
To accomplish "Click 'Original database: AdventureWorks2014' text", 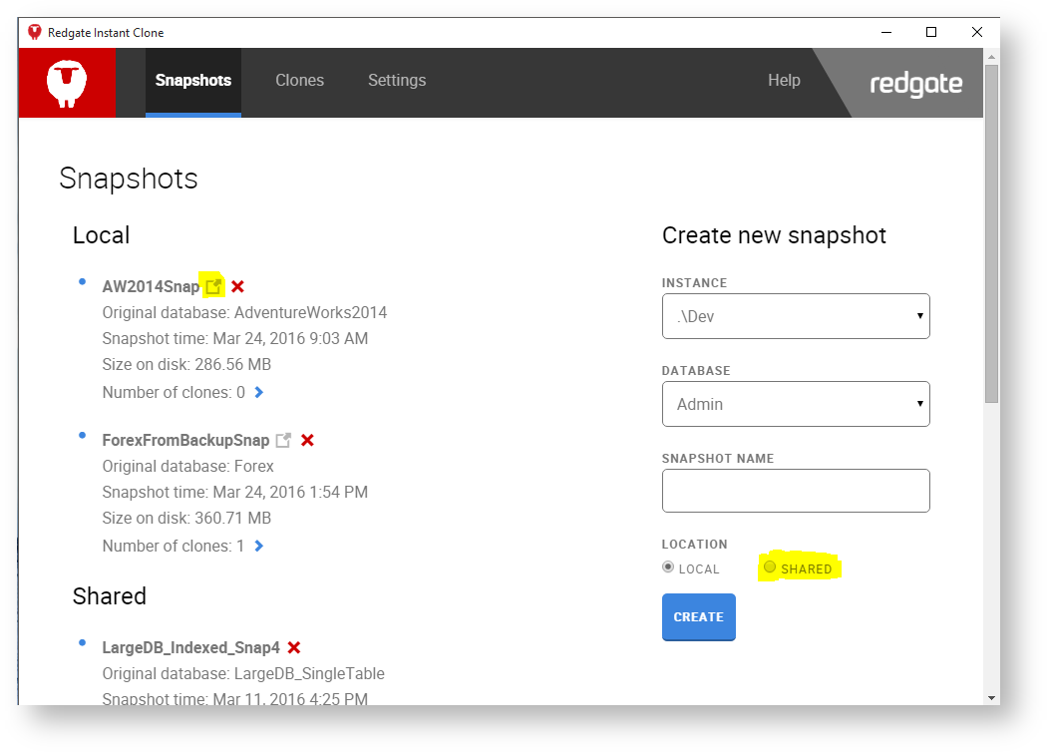I will pos(244,312).
